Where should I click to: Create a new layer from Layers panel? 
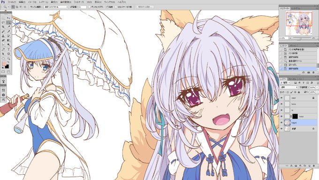point(309,166)
